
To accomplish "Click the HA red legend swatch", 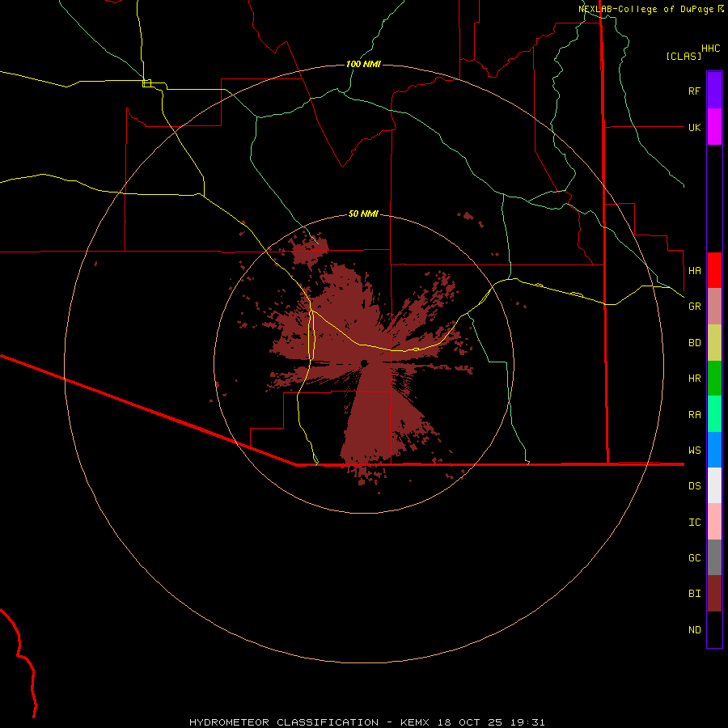I will pyautogui.click(x=714, y=270).
